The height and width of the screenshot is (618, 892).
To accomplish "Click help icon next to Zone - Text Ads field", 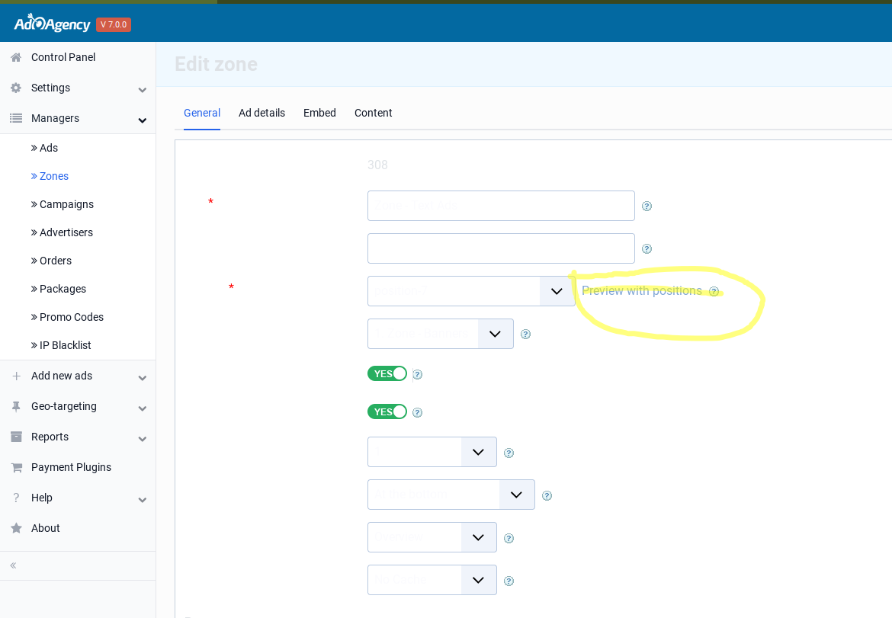I will pyautogui.click(x=647, y=207).
